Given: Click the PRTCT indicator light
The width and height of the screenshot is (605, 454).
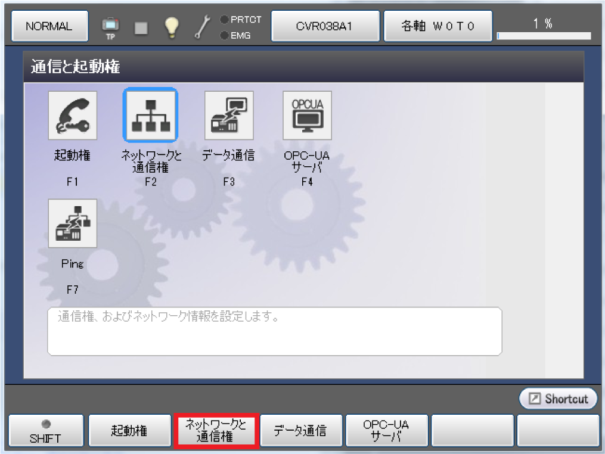Looking at the screenshot, I should 225,19.
